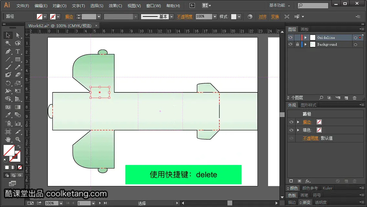Image resolution: width=367 pixels, height=207 pixels.
Task: Expand stroke attributes in Appearance panel
Action: (x=298, y=122)
